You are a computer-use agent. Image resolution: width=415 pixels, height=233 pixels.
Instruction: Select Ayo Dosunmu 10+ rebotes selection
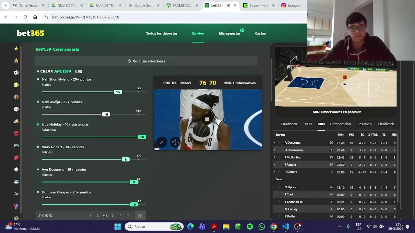(64, 170)
